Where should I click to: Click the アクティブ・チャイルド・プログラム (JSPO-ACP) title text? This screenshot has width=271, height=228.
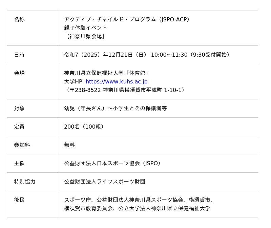coord(127,19)
